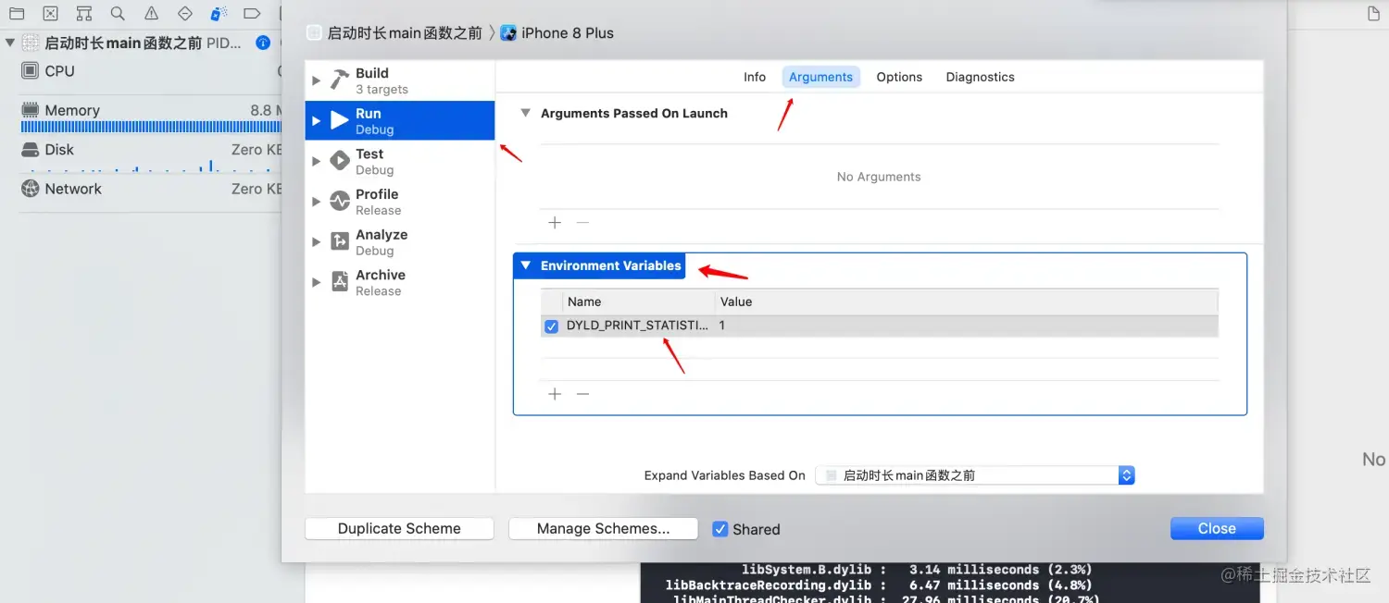Screen dimensions: 1389x603
Task: Open the inspector document icon in the Xcode window
Action: 1375,14
